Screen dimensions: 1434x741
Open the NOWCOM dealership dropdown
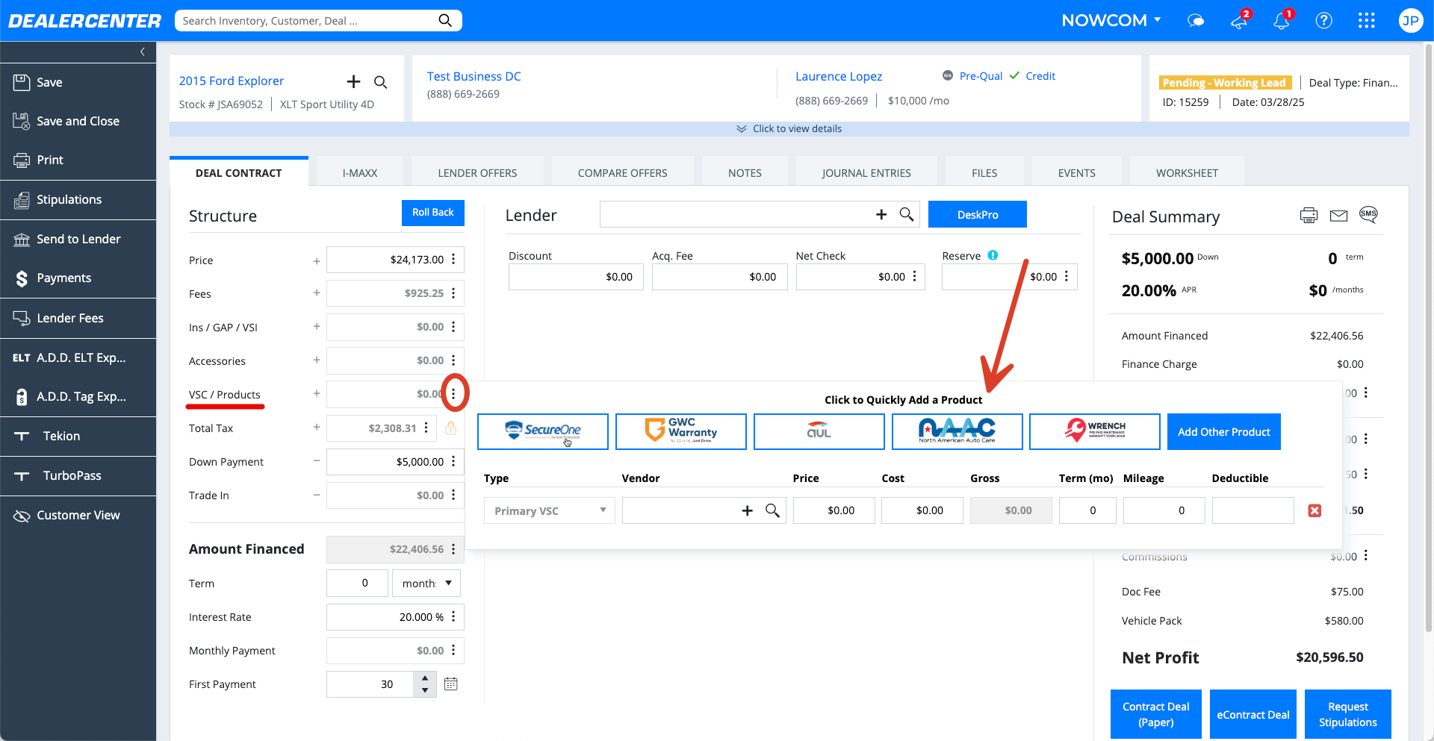click(x=1111, y=20)
